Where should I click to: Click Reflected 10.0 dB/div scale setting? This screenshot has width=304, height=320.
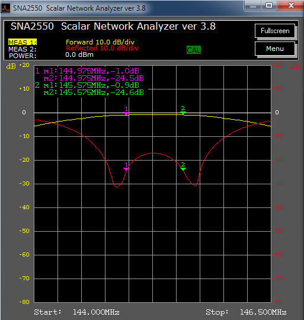[x=102, y=48]
